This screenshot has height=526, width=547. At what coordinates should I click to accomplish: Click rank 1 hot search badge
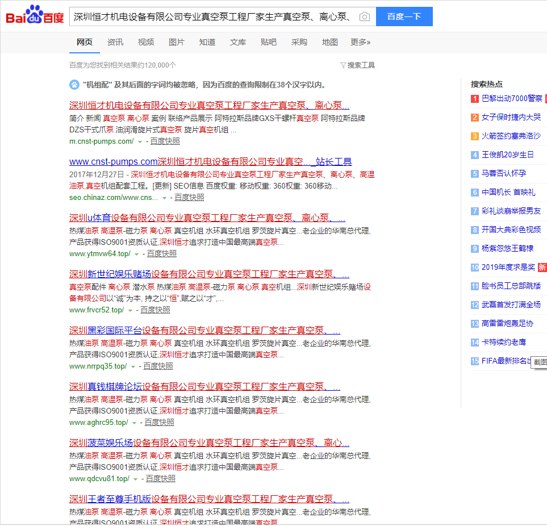(x=474, y=99)
